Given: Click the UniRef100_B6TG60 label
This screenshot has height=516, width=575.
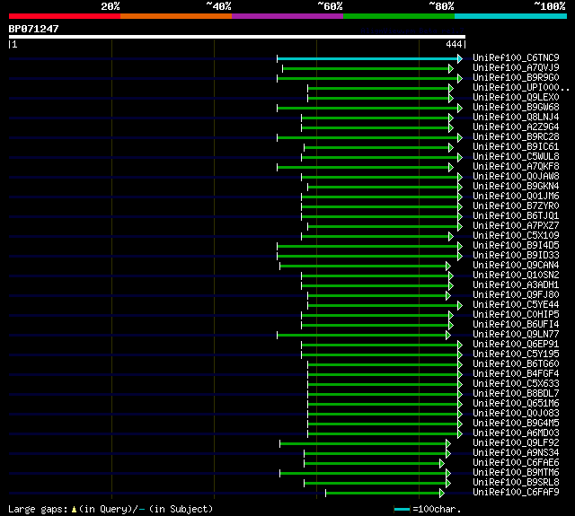Looking at the screenshot, I should 516,364.
